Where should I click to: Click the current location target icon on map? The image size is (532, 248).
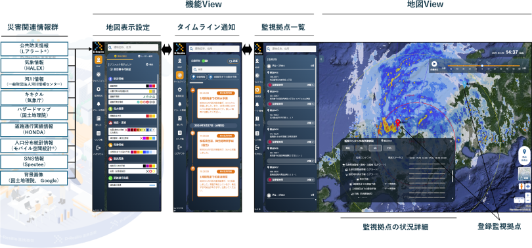pos(527,187)
